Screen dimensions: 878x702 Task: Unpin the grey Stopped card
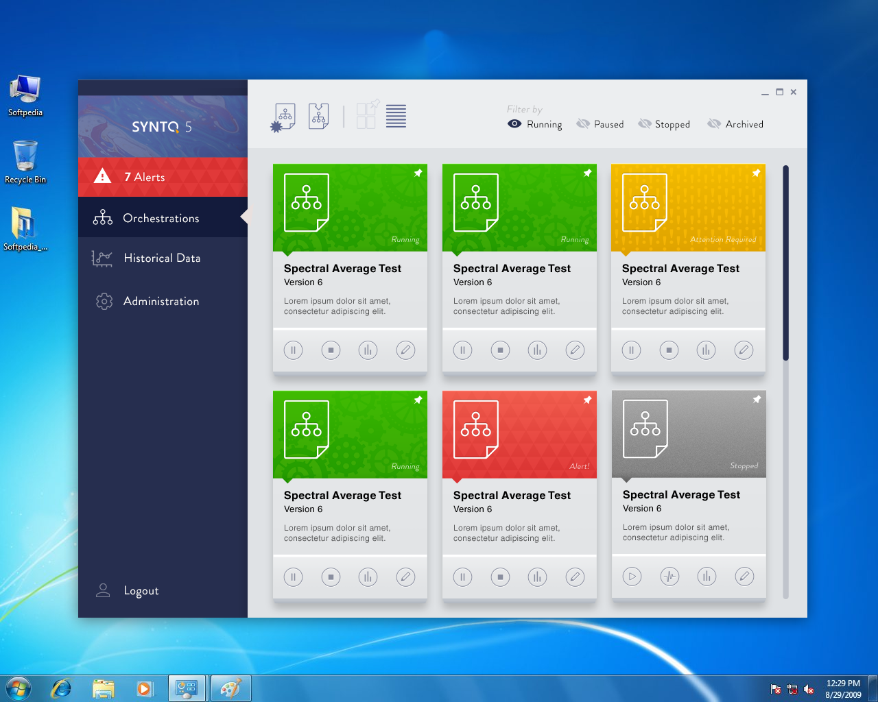757,400
